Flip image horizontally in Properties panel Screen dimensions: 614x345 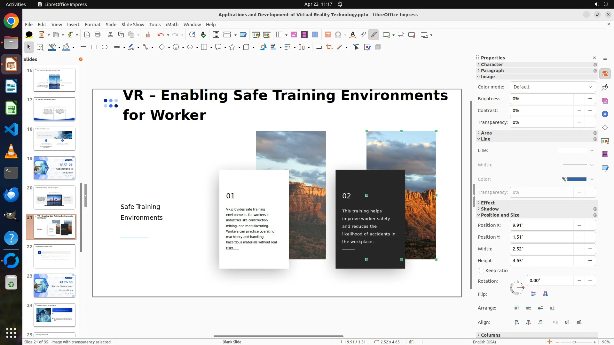coord(545,294)
